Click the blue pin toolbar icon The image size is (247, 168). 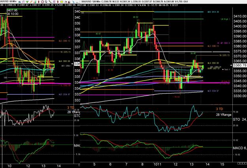pyautogui.click(x=74, y=2)
